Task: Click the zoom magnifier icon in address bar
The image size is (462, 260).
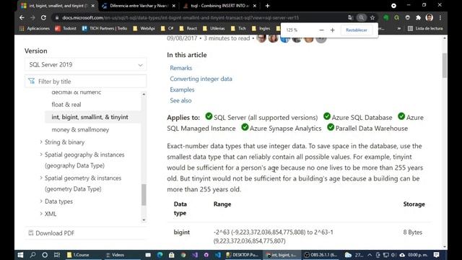Action: click(361, 17)
